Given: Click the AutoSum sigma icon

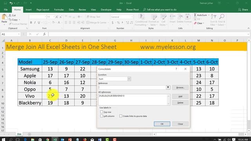Looking at the screenshot, I should pyautogui.click(x=195, y=15).
